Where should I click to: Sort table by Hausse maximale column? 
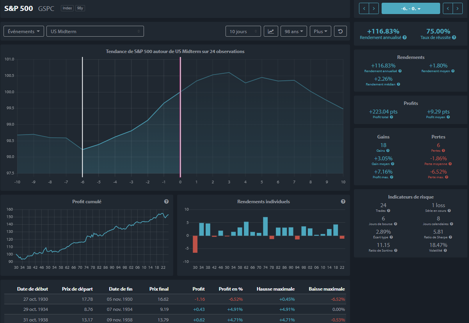(275, 289)
